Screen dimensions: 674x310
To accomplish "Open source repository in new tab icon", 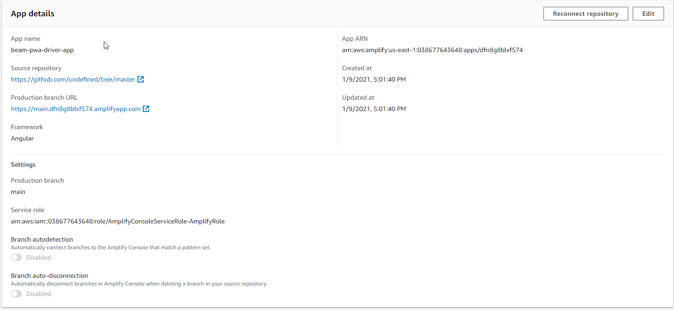I will 141,79.
